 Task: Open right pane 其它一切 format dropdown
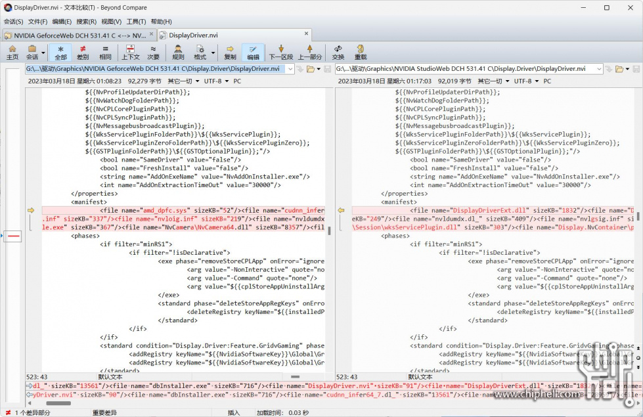[493, 81]
